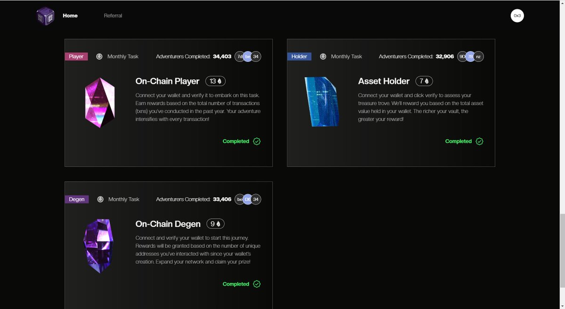Click the blue Asset Holder image
The image size is (565, 309).
click(322, 102)
